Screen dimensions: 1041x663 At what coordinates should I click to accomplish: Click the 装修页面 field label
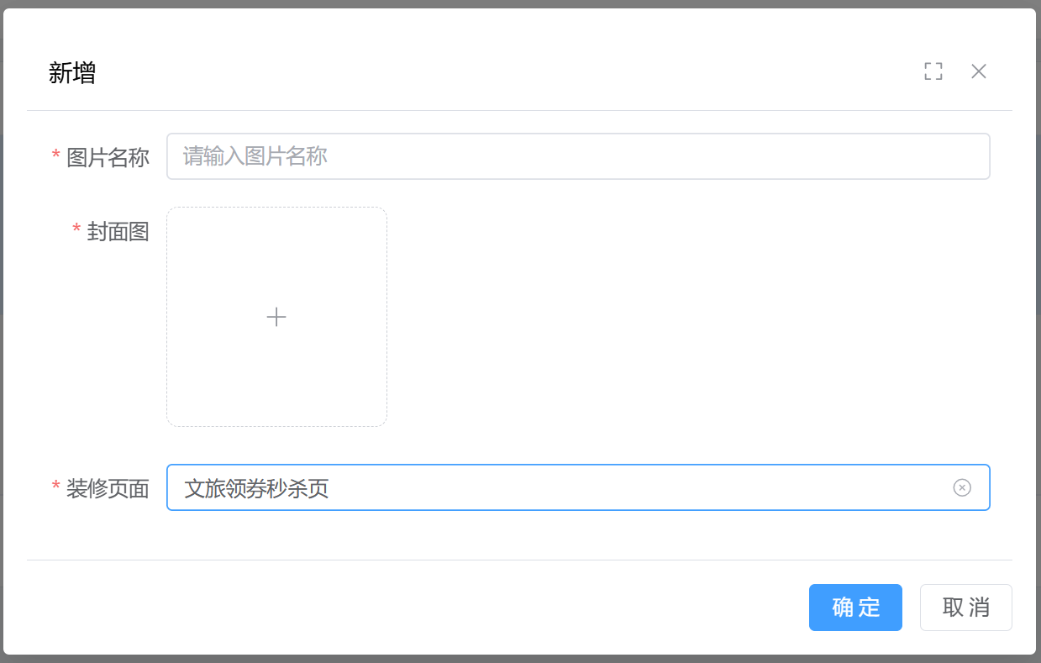(108, 488)
